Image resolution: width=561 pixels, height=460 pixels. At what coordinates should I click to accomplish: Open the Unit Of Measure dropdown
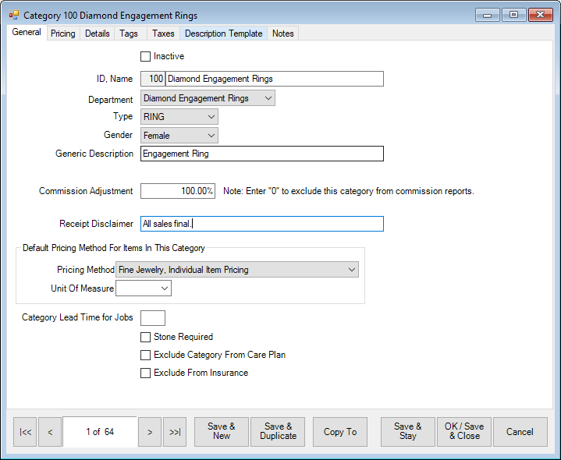click(x=143, y=288)
